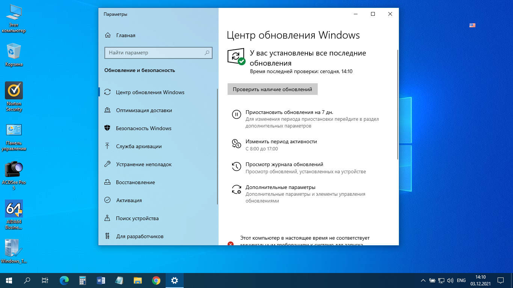Click the Найти параметр search field
The image size is (513, 288).
[x=156, y=53]
